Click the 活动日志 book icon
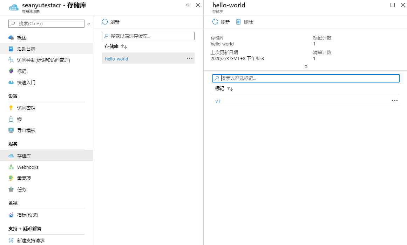This screenshot has height=245, width=407. [11, 49]
